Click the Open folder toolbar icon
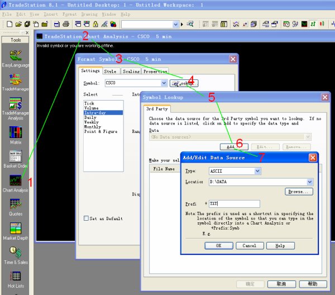 [18, 24]
